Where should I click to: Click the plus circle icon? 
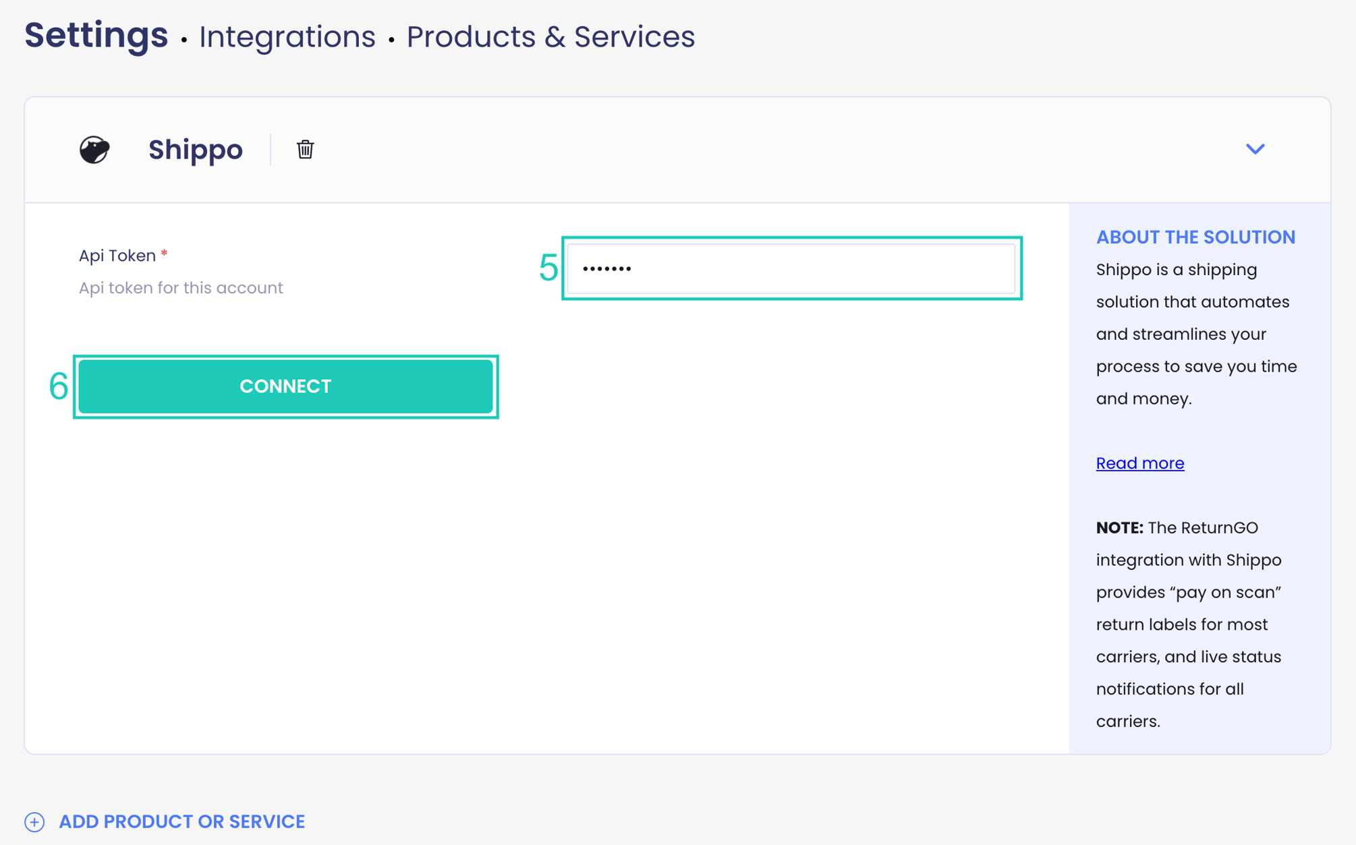point(34,822)
